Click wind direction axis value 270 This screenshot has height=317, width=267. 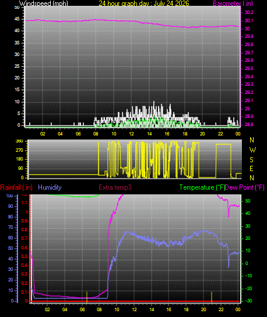point(19,151)
